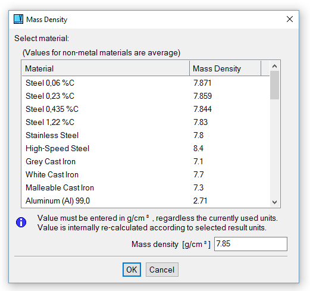
Task: Select Steel 0,23 %C in list
Action: click(146, 96)
